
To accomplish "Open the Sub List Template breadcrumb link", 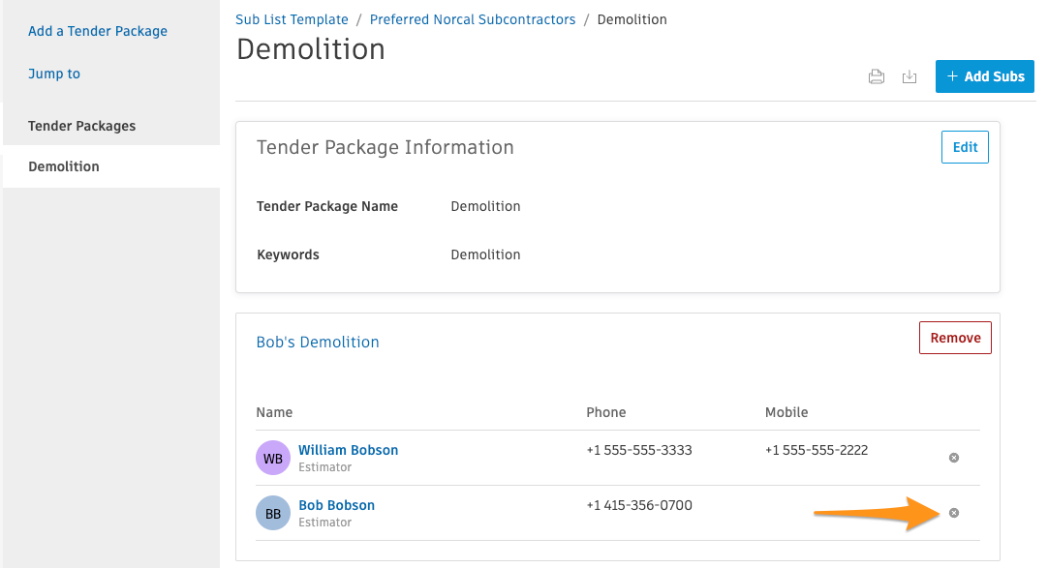I will tap(292, 19).
